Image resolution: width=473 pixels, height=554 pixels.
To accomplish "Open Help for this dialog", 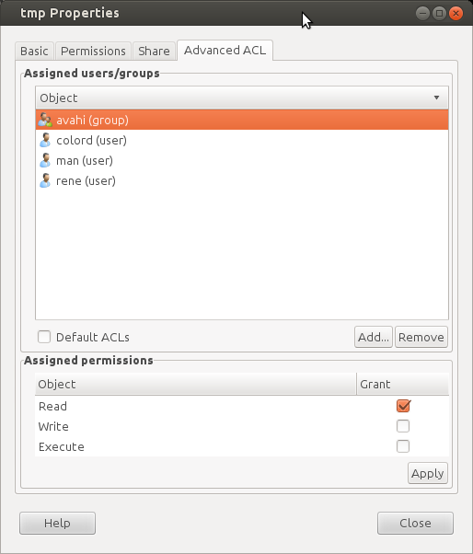I will (57, 523).
